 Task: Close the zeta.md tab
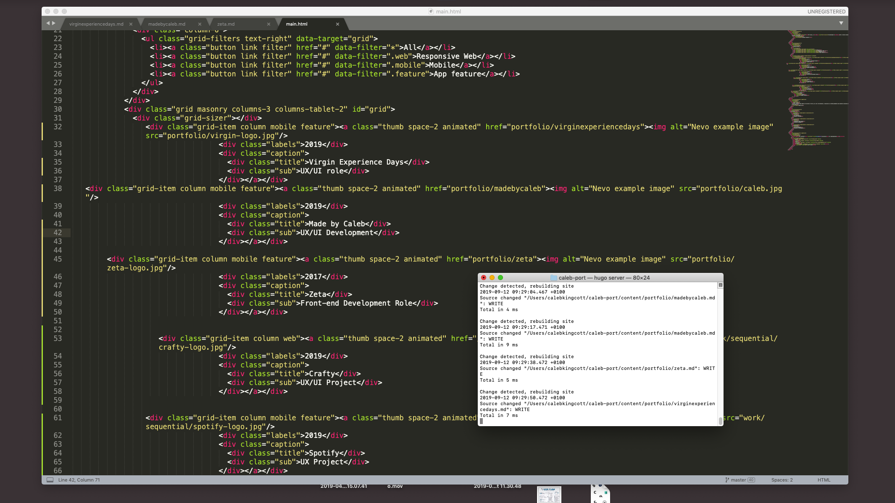[x=268, y=24]
